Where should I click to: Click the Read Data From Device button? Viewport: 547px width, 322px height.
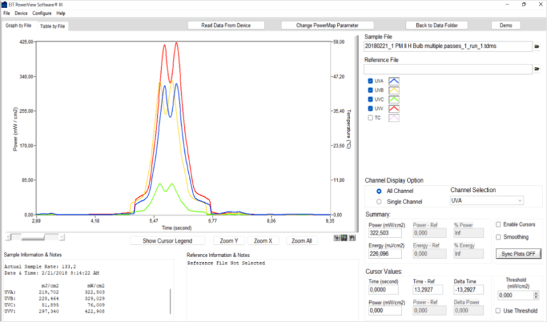[226, 26]
